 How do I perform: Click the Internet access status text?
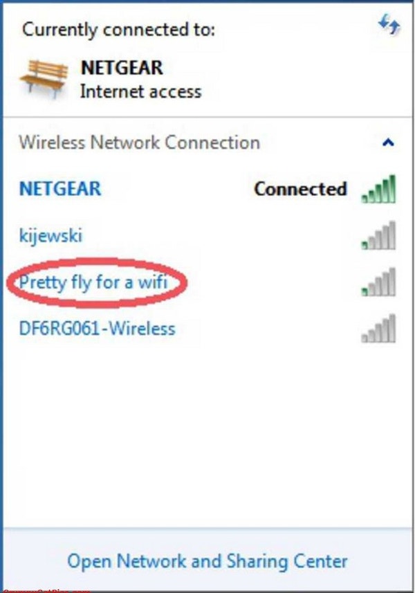140,92
